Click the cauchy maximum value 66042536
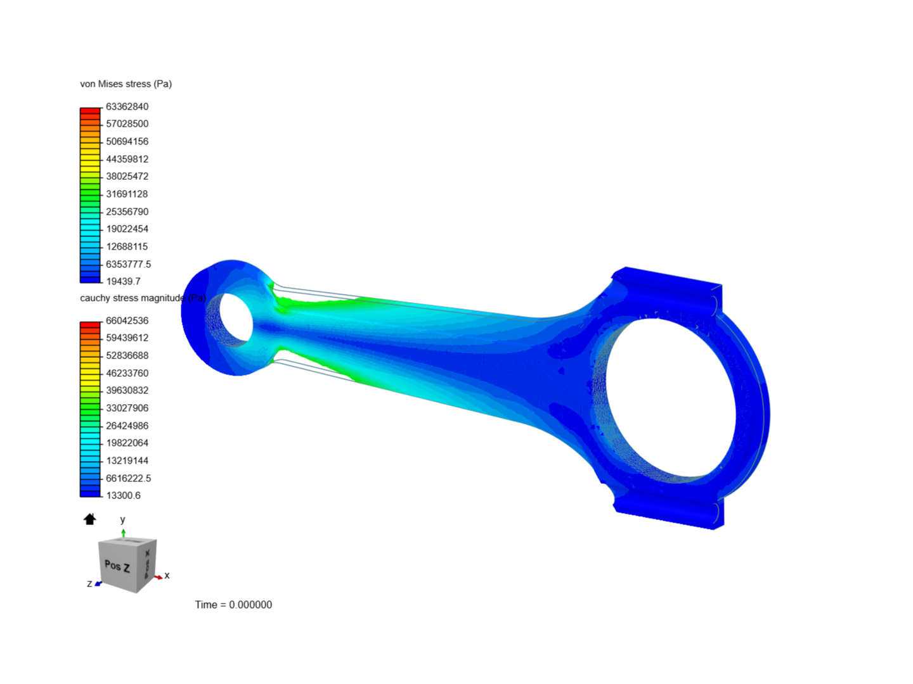 [127, 320]
